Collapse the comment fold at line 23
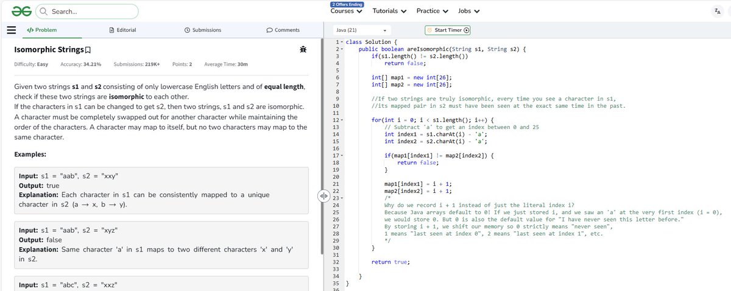 (341, 198)
